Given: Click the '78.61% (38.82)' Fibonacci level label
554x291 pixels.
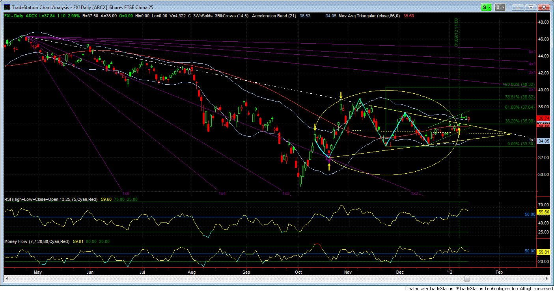Looking at the screenshot, I should [520, 96].
